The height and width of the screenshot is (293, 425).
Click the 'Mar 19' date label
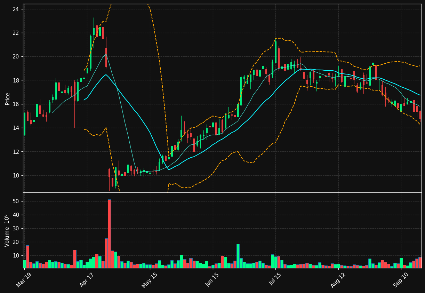[x=23, y=279]
